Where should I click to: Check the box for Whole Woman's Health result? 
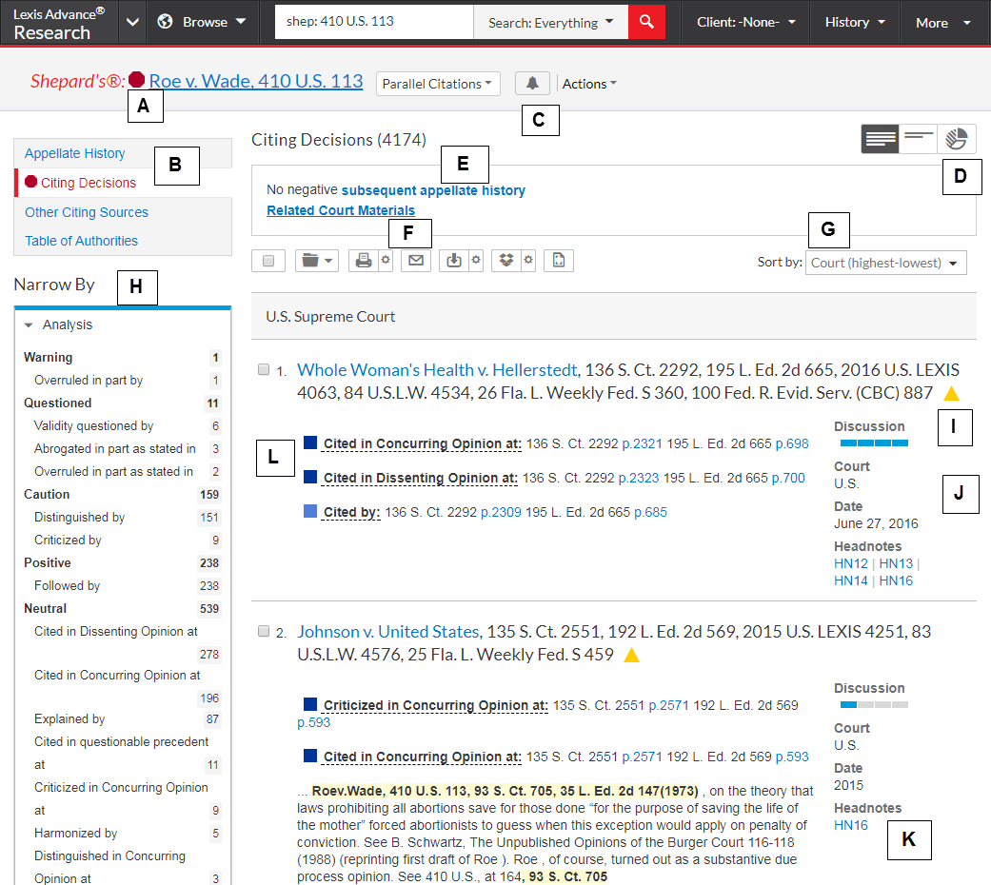pyautogui.click(x=264, y=369)
